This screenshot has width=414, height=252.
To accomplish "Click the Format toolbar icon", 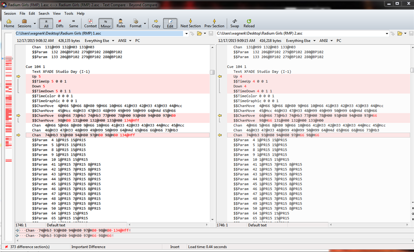I will pyautogui.click(x=136, y=23).
